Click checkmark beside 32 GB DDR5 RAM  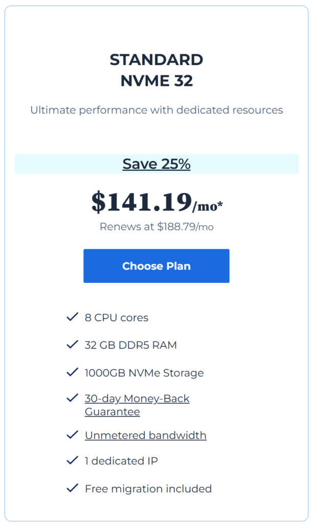(72, 344)
